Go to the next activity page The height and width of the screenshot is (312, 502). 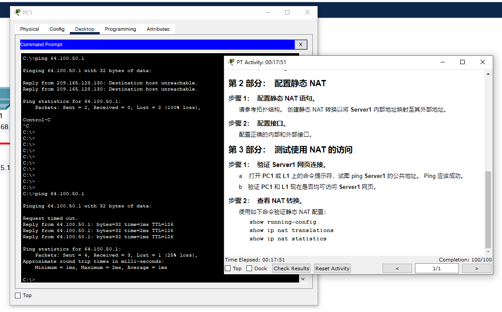(x=477, y=268)
